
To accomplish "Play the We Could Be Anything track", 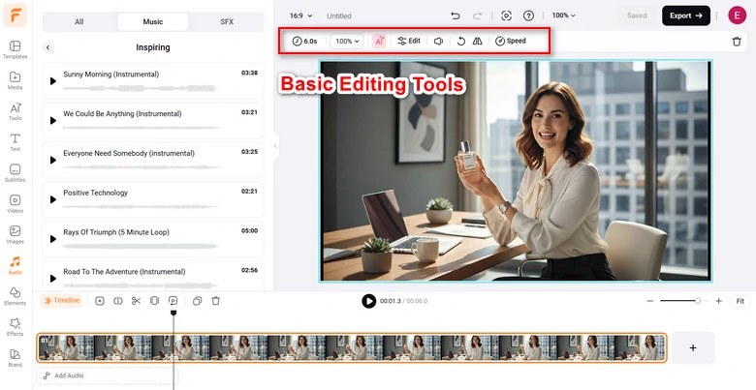I will tap(53, 120).
